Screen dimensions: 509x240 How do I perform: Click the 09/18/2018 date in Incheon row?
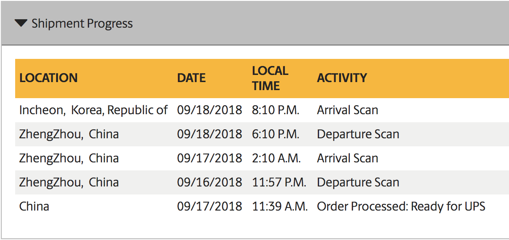pos(209,110)
